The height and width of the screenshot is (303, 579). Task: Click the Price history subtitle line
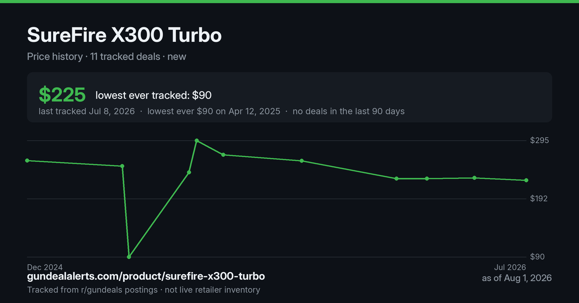107,56
